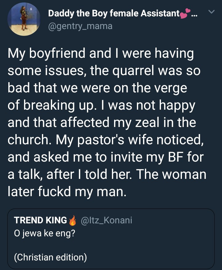Click the first line 'My boyfriend and I were having'
The width and height of the screenshot is (222, 270).
point(101,54)
